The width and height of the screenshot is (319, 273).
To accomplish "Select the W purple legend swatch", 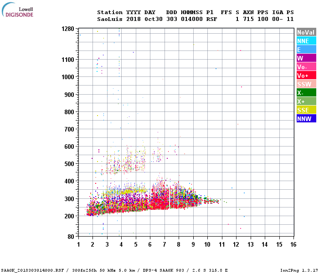I will [x=306, y=58].
